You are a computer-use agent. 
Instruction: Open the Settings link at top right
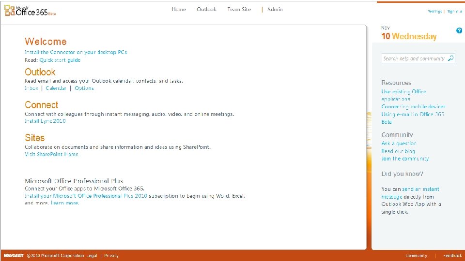coord(435,12)
